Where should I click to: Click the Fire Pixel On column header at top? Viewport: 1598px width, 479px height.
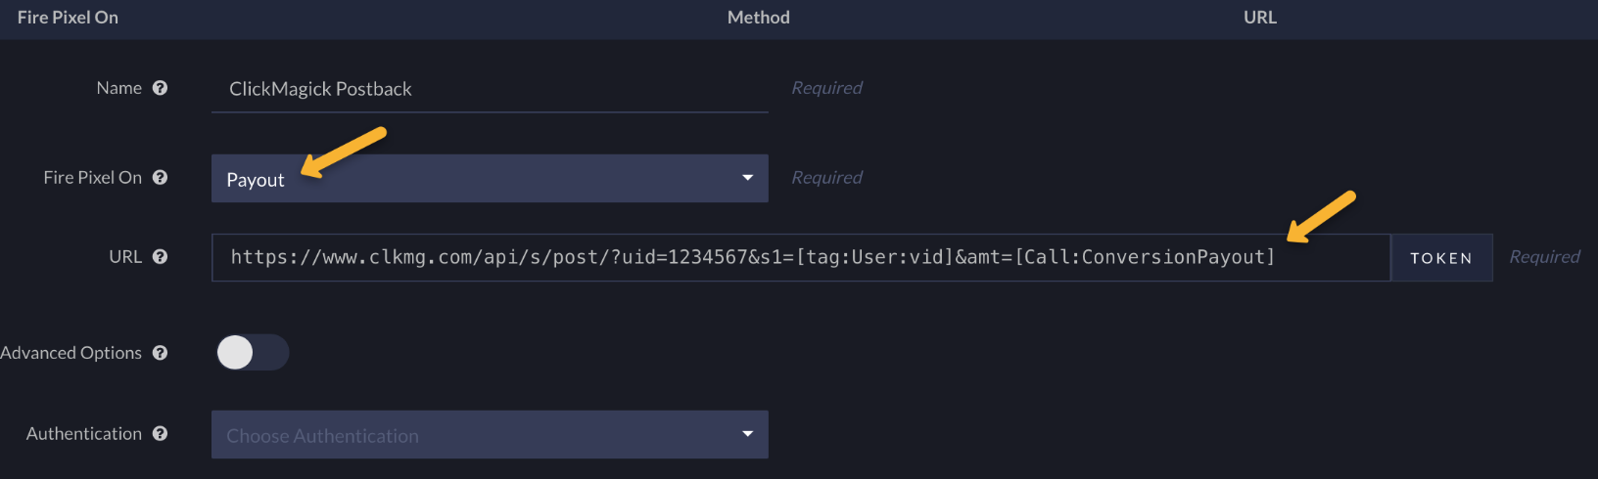coord(68,18)
